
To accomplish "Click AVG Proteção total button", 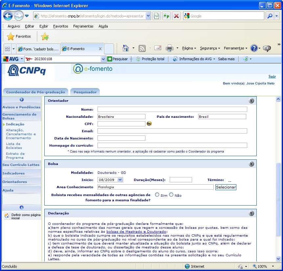I will [x=150, y=59].
